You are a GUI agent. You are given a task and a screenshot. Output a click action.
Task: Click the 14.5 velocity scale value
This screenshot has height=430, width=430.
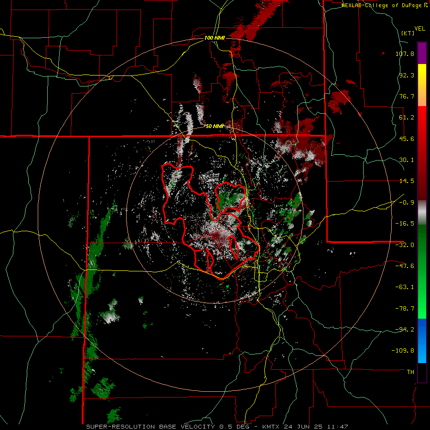[407, 181]
